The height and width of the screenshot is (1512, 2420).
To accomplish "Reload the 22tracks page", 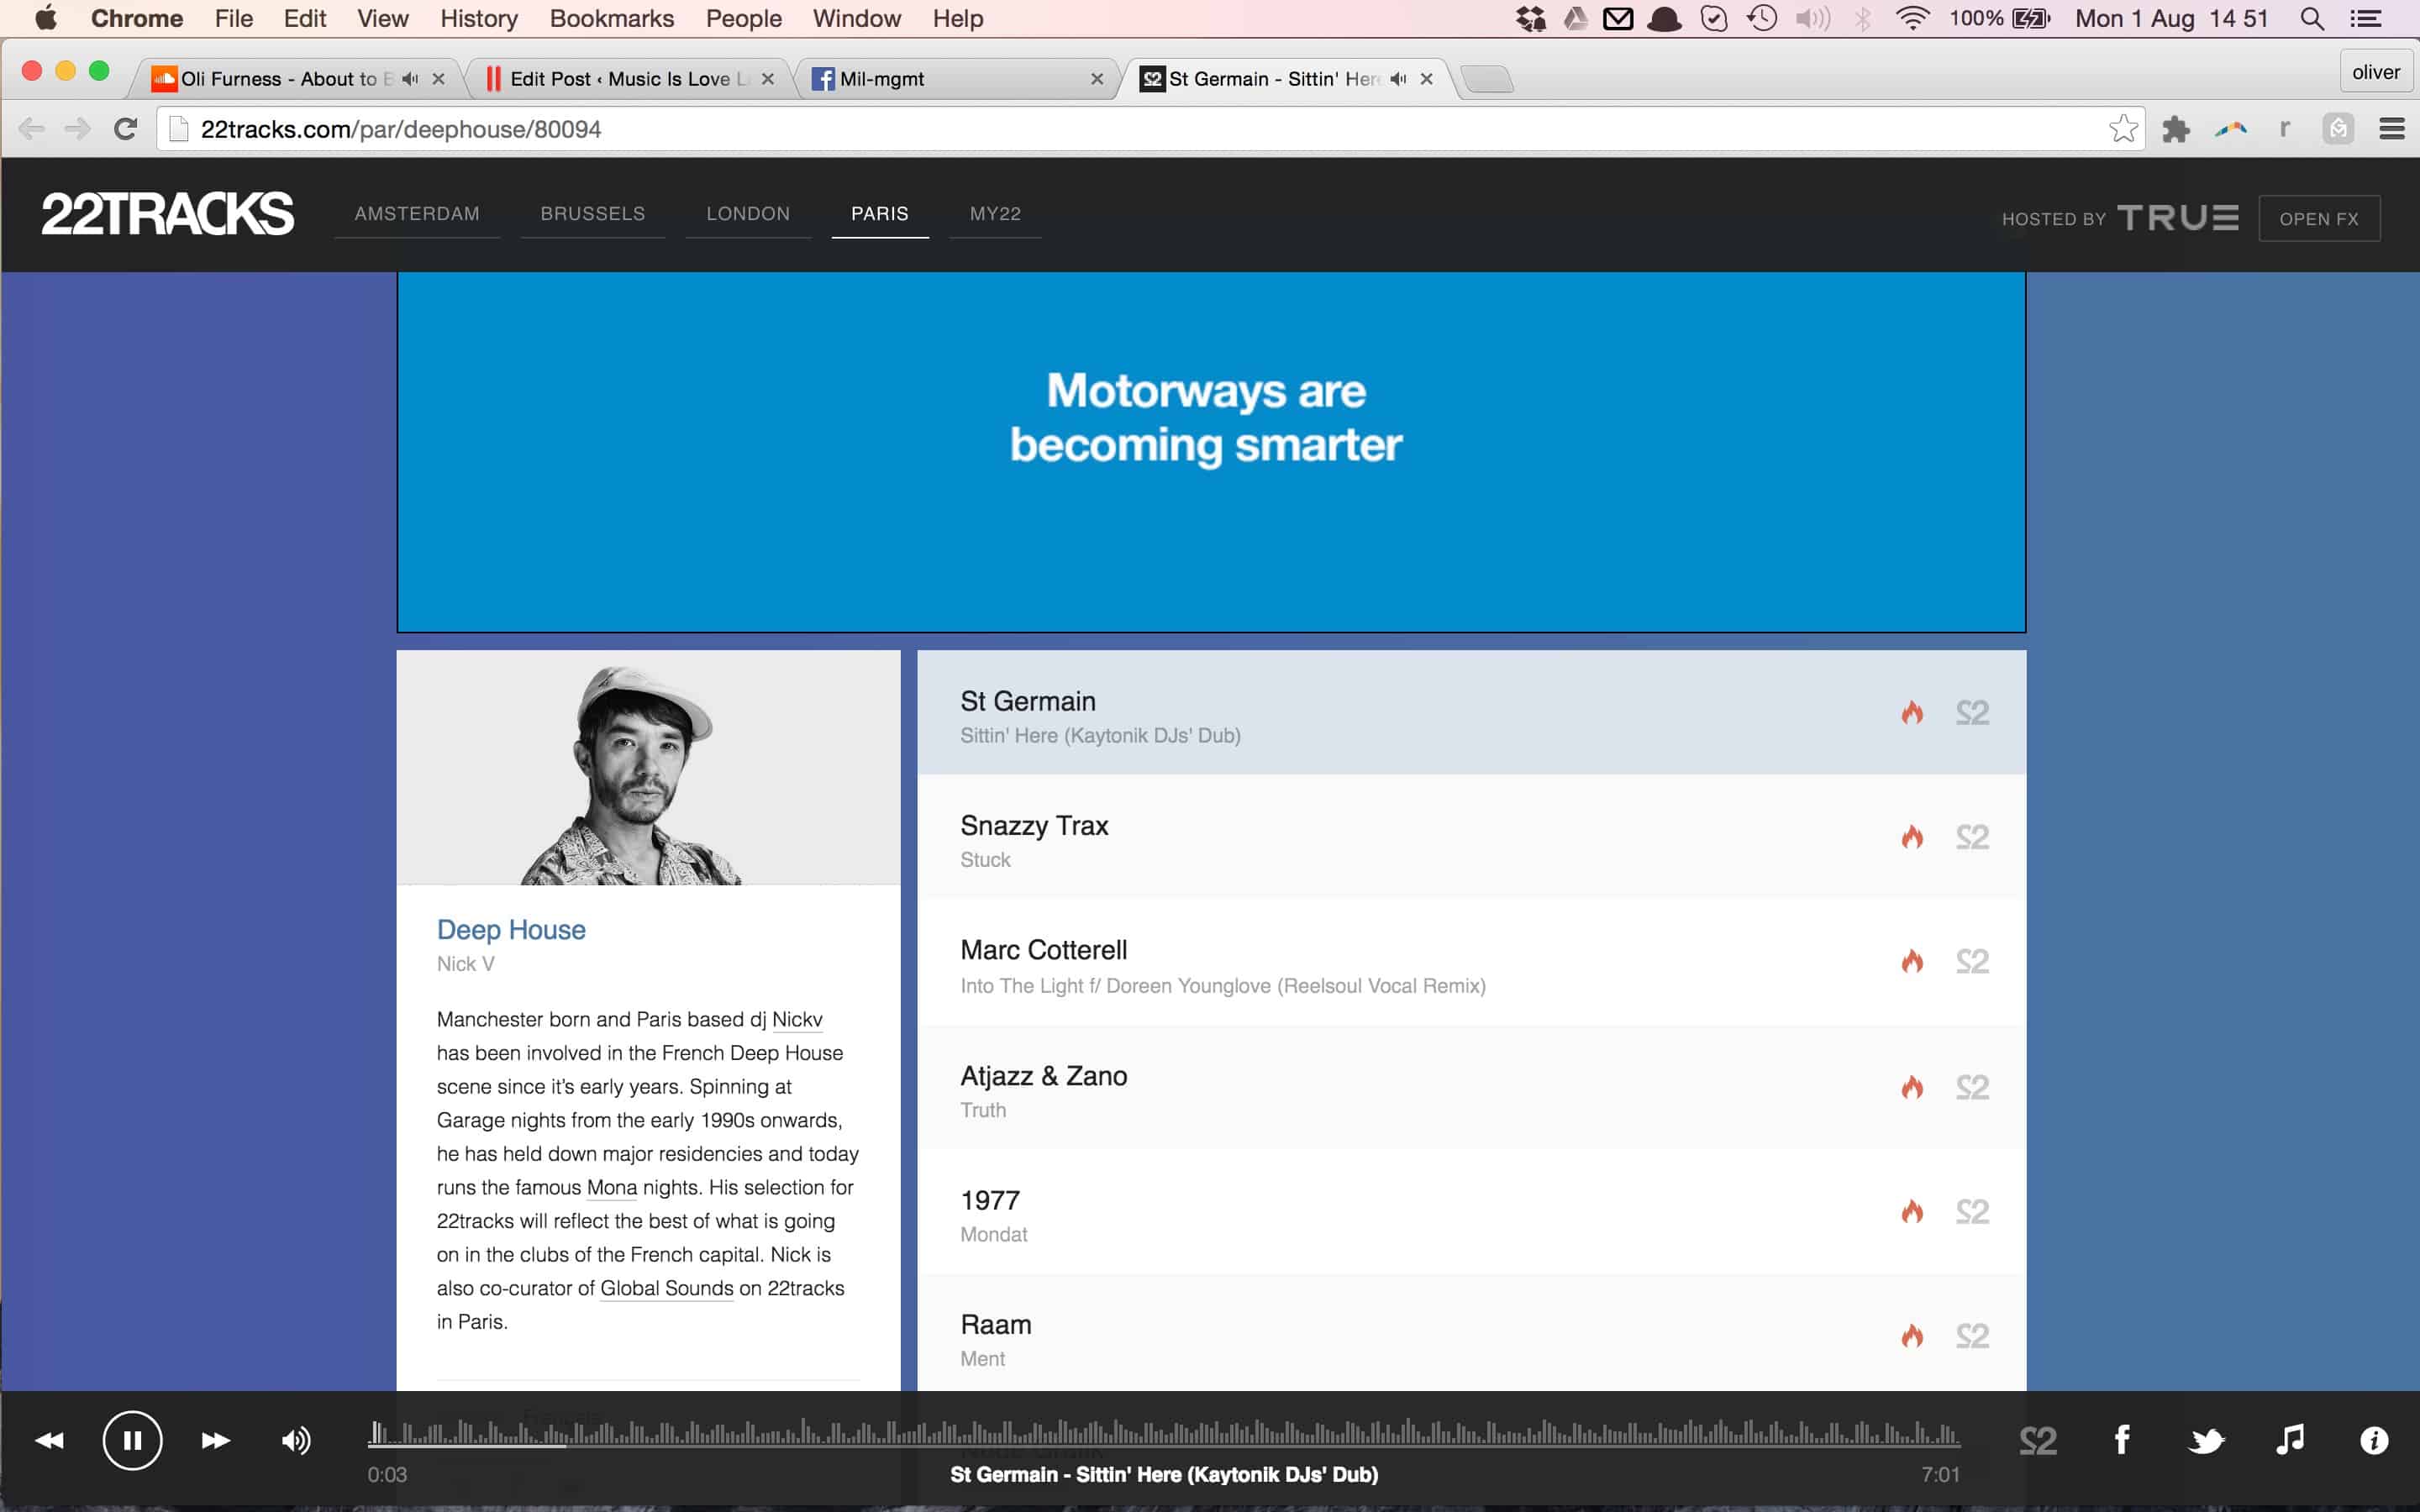I will (125, 129).
